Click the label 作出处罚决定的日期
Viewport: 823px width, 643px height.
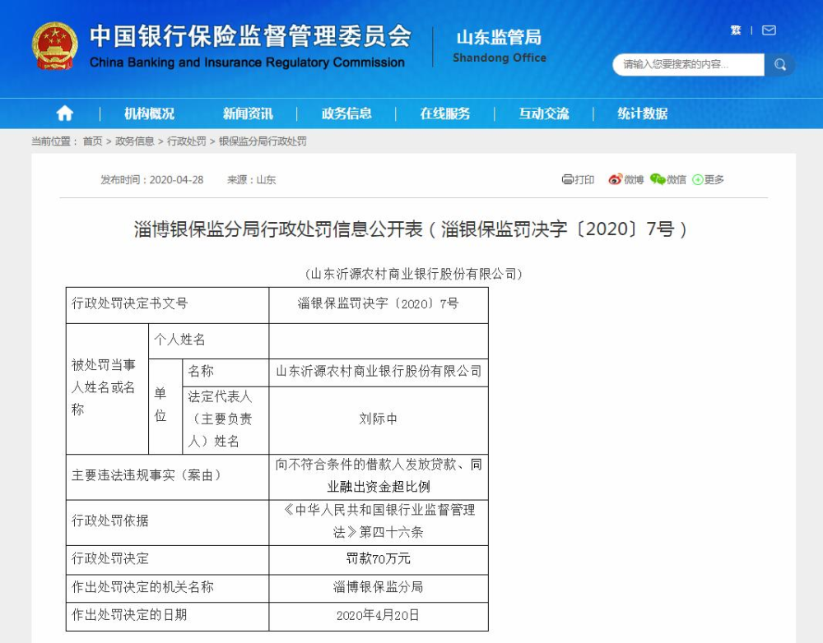coord(129,615)
